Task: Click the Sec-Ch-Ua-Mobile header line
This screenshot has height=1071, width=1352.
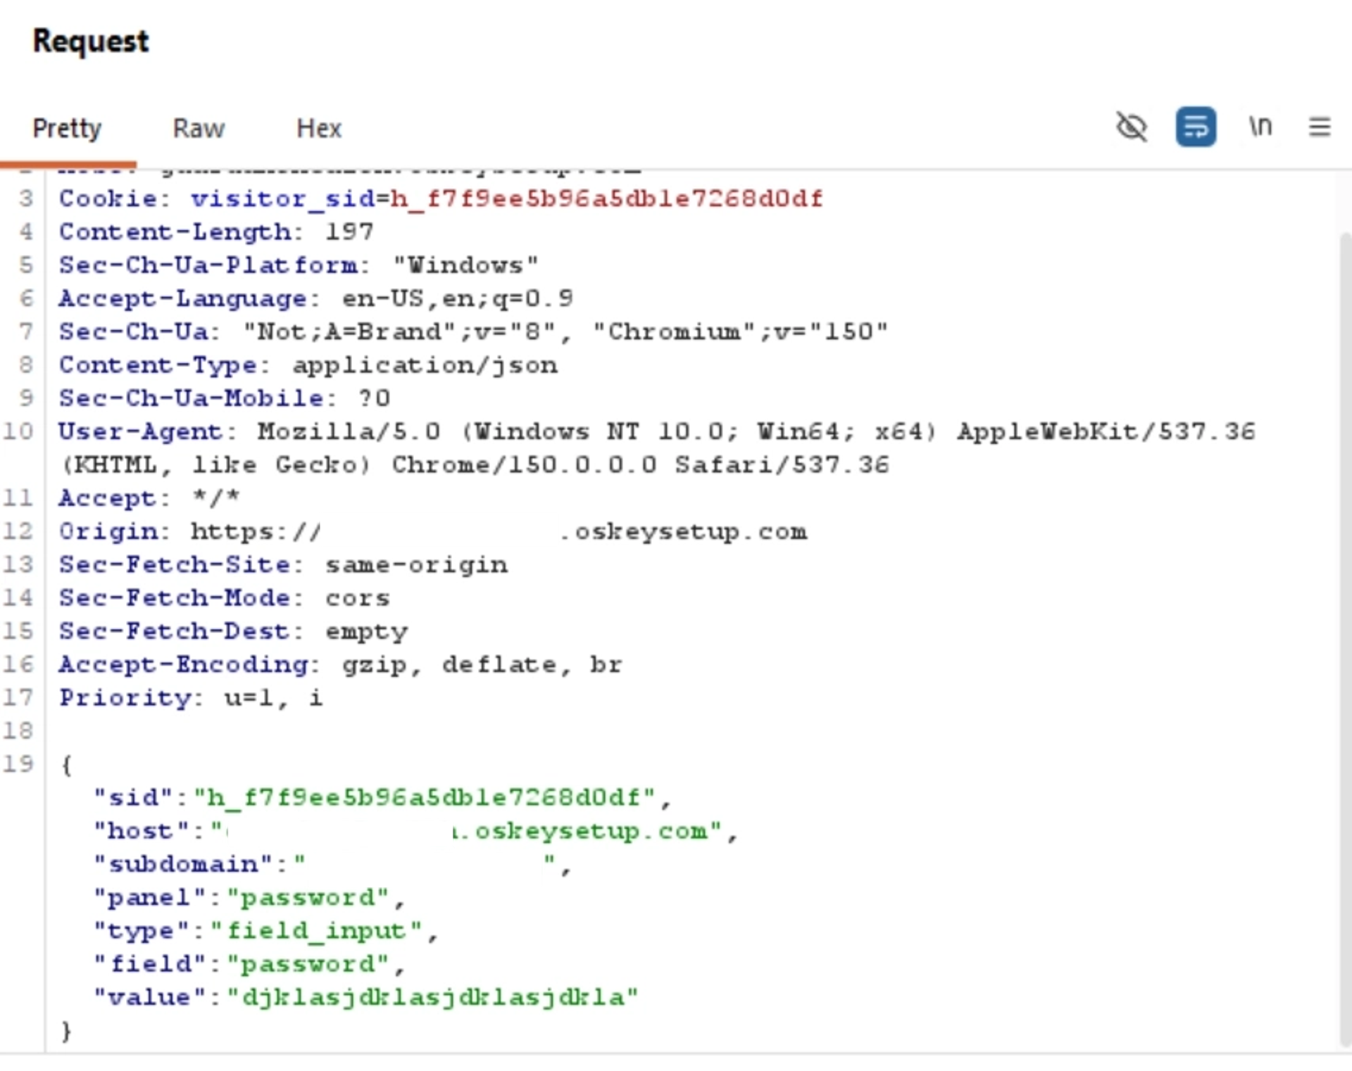Action: (224, 398)
